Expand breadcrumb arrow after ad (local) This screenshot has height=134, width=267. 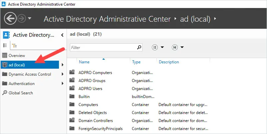215,18
